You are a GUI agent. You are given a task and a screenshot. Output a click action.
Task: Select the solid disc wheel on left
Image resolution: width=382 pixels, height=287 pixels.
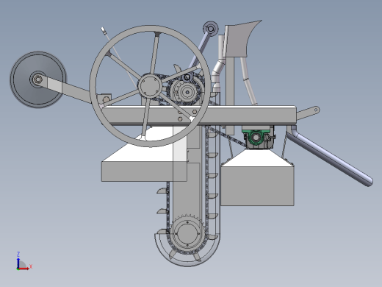click(x=38, y=79)
